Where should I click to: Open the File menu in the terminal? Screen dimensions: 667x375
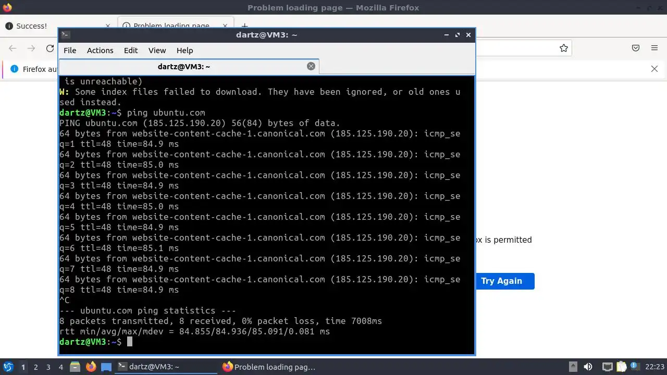[x=70, y=51]
